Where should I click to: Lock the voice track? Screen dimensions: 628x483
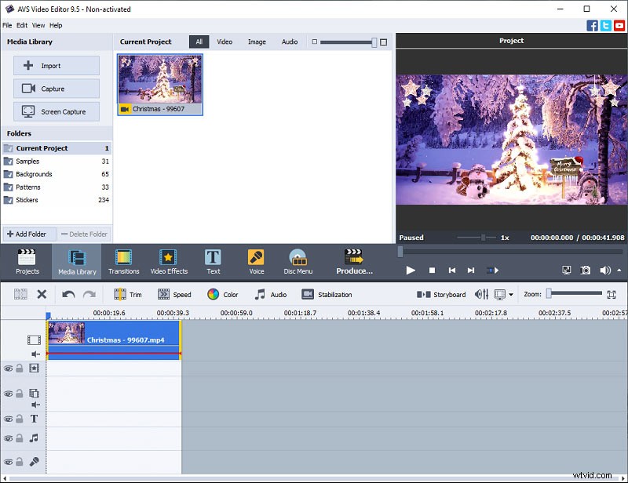[x=19, y=461]
